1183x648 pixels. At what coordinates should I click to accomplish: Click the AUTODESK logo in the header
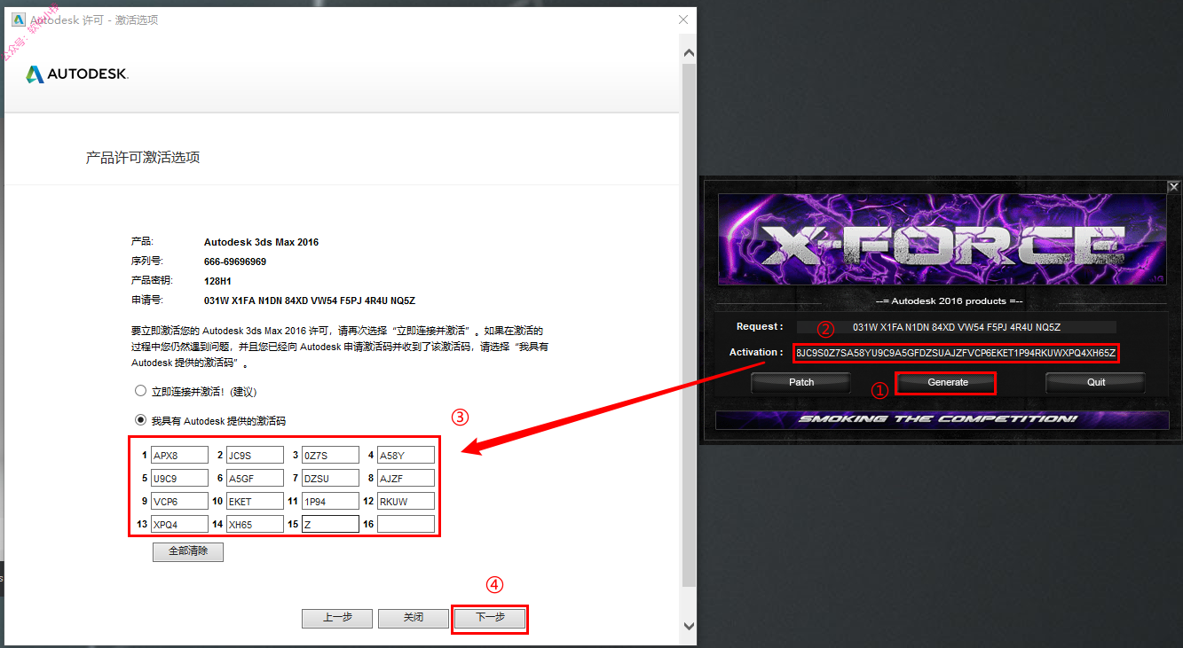(77, 74)
